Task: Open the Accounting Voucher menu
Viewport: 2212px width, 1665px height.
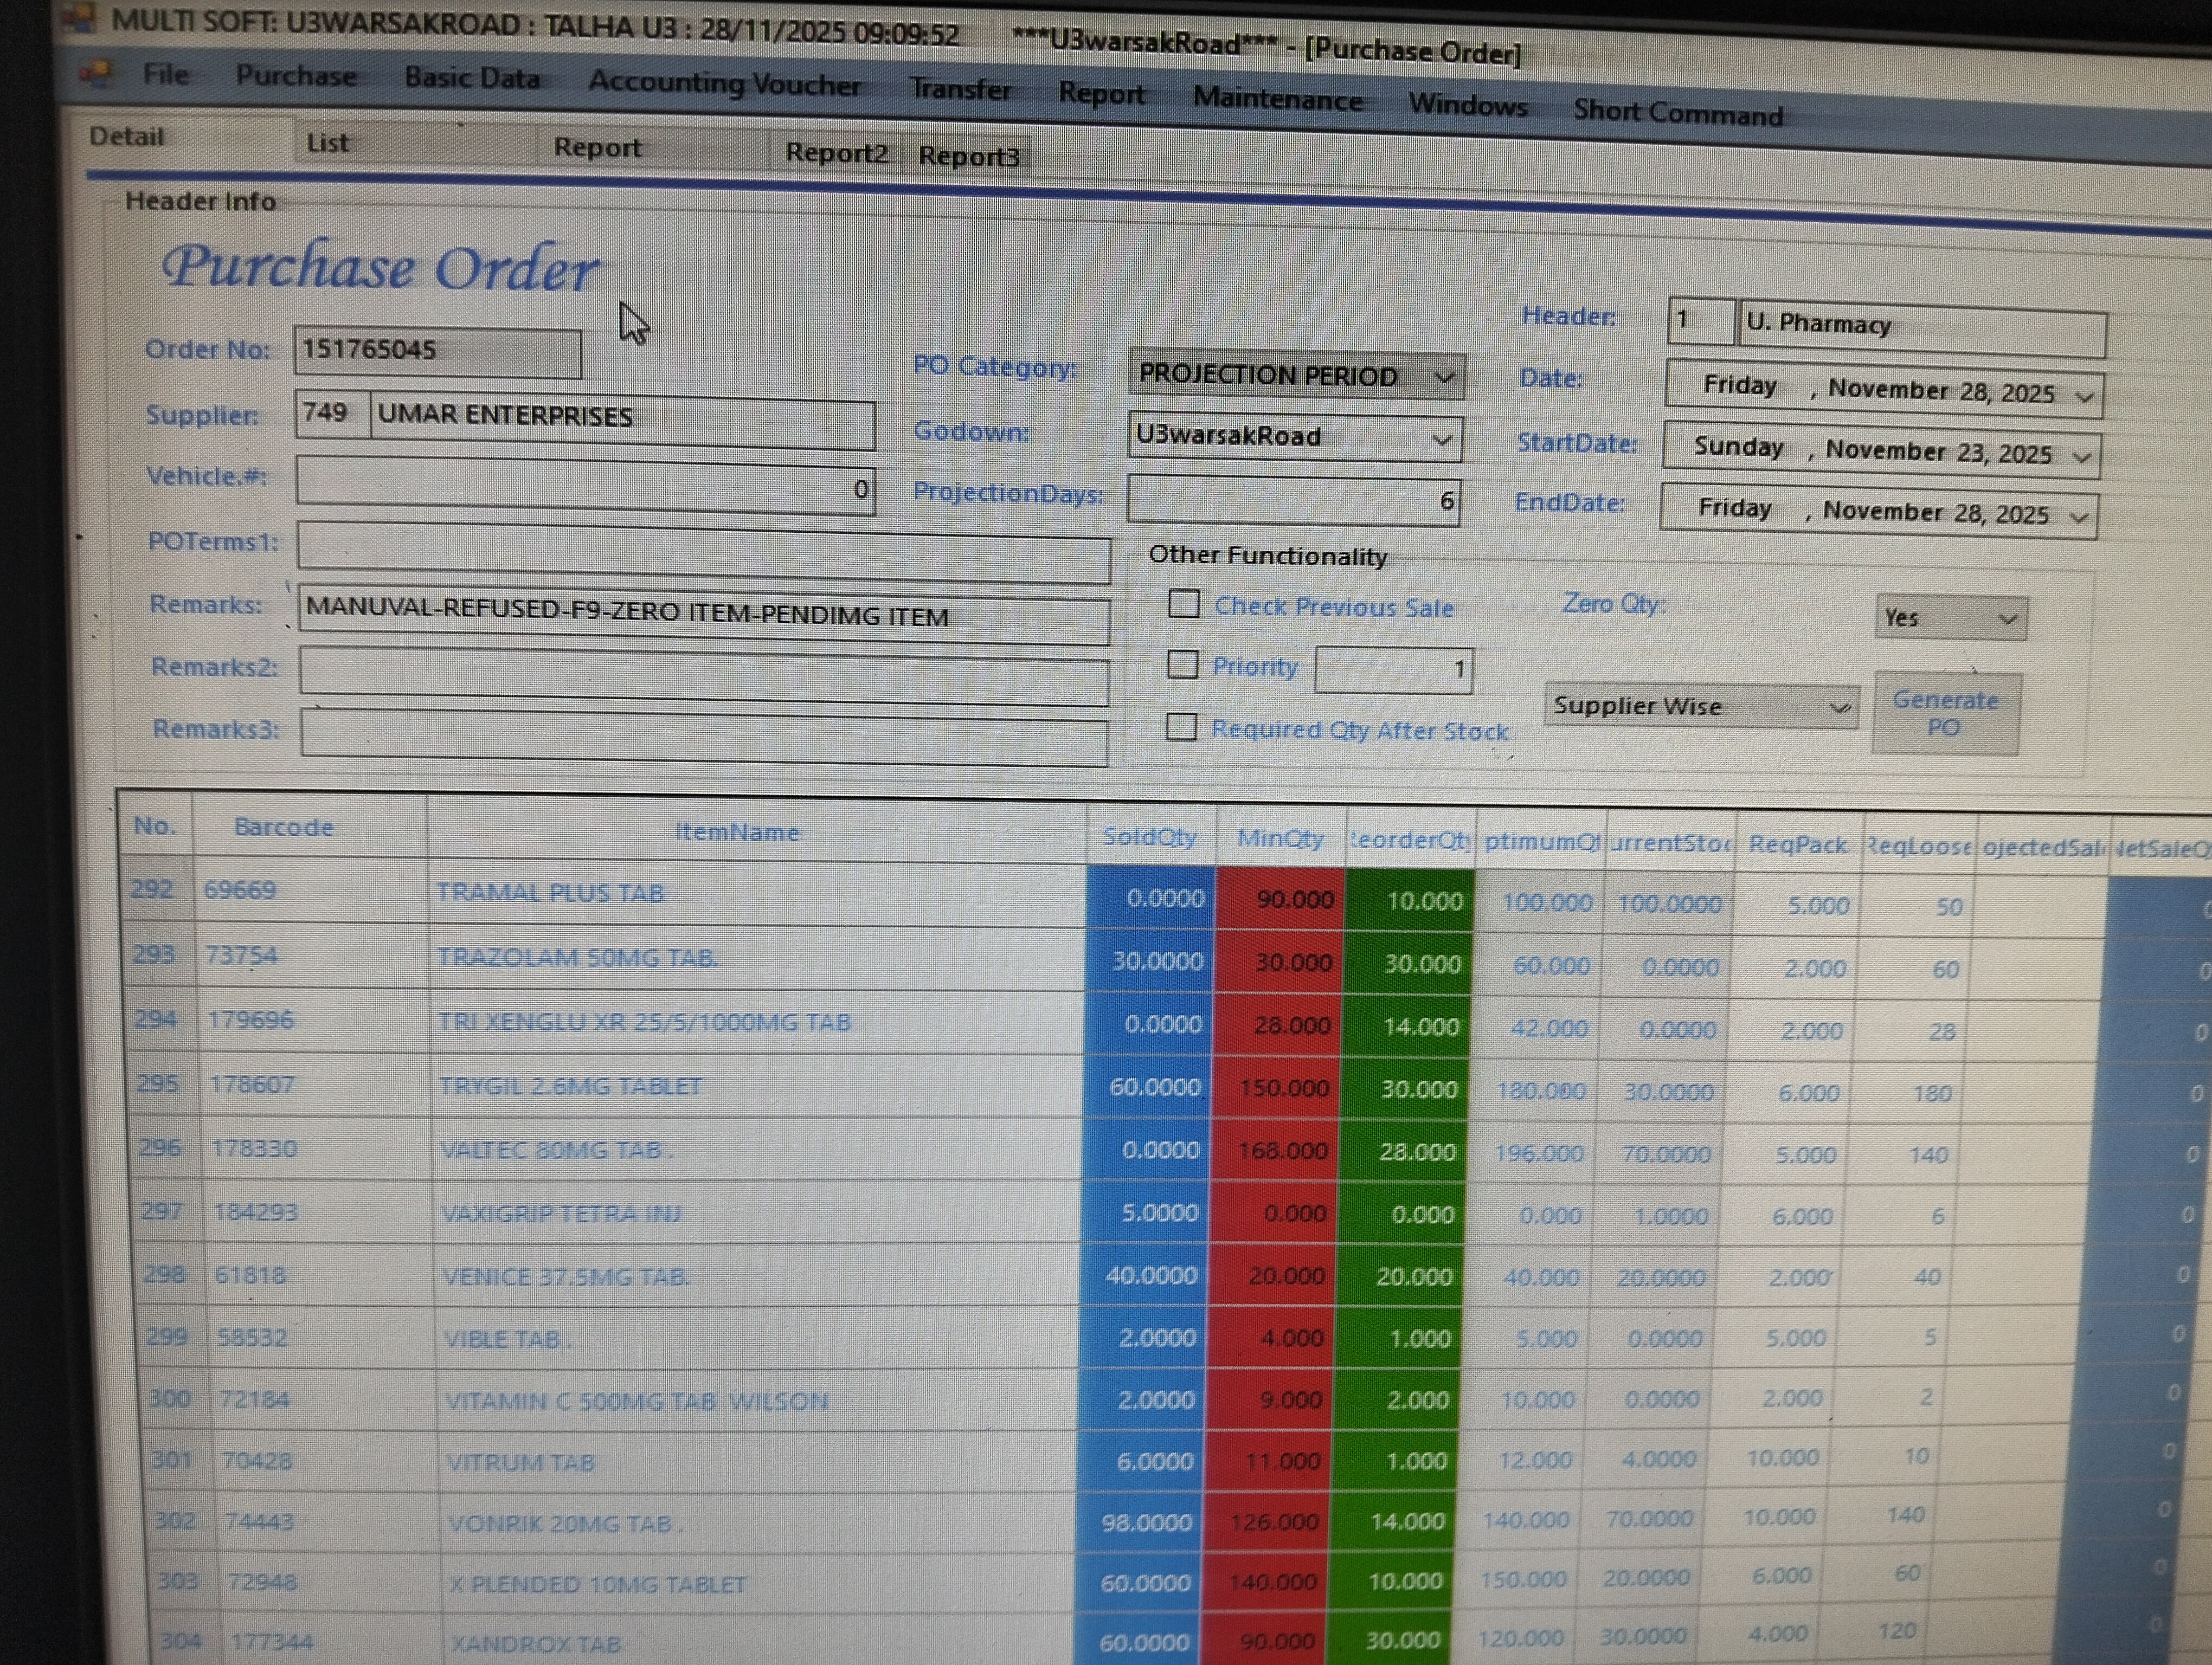Action: tap(724, 84)
